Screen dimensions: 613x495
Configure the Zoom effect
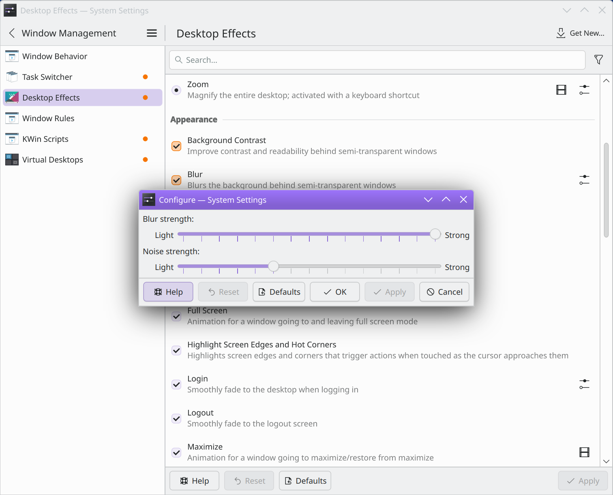click(584, 90)
